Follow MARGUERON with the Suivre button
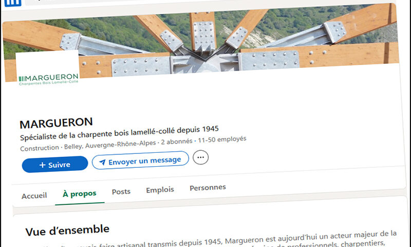The height and width of the screenshot is (247, 411). [55, 164]
